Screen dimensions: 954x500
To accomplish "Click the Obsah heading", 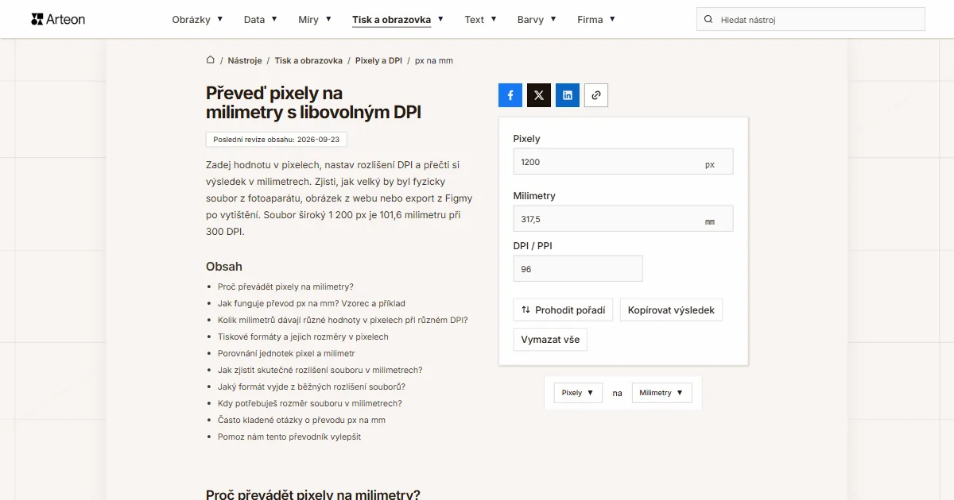I will 224,267.
